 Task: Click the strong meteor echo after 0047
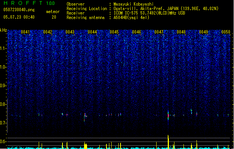tap(168, 115)
